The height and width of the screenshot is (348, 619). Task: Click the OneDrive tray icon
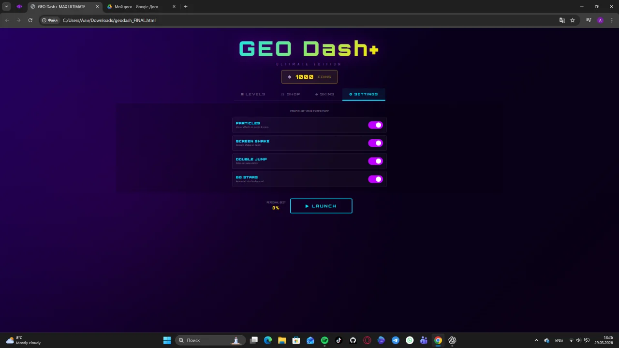click(x=547, y=340)
